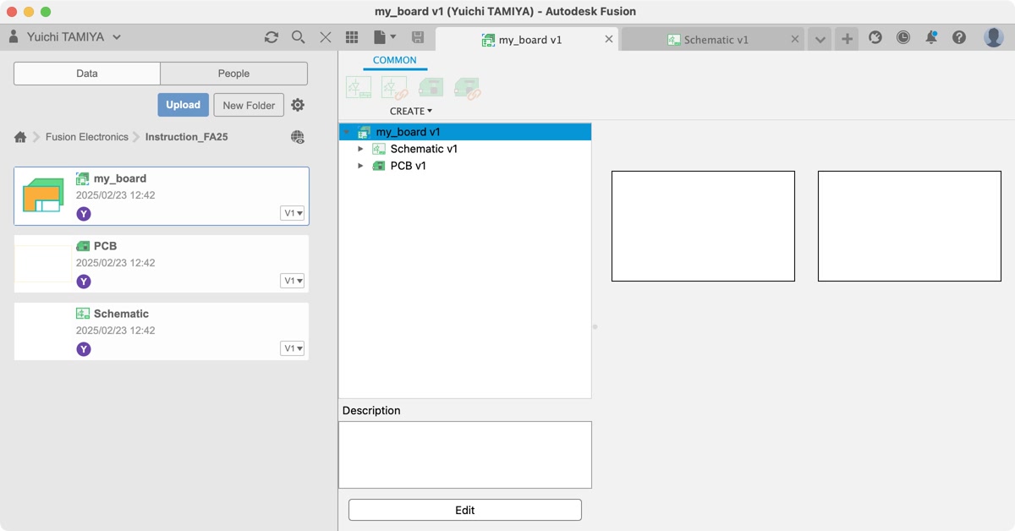Click the first preview pane box

tap(703, 227)
